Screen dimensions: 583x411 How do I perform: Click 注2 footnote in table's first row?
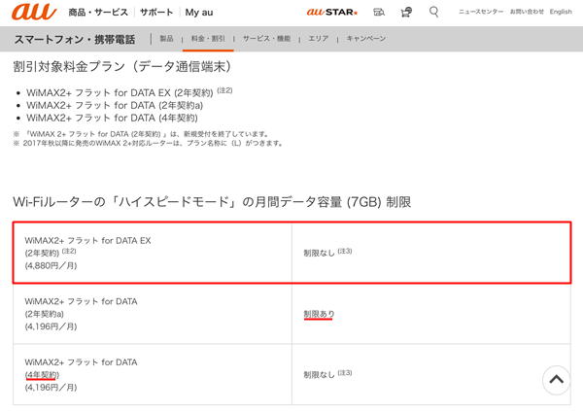tap(69, 251)
